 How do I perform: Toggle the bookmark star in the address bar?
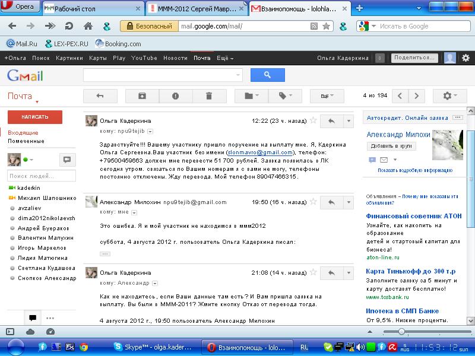pyautogui.click(x=326, y=26)
